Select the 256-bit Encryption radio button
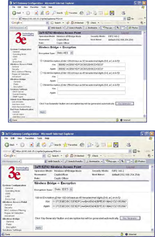 (x=41, y=85)
